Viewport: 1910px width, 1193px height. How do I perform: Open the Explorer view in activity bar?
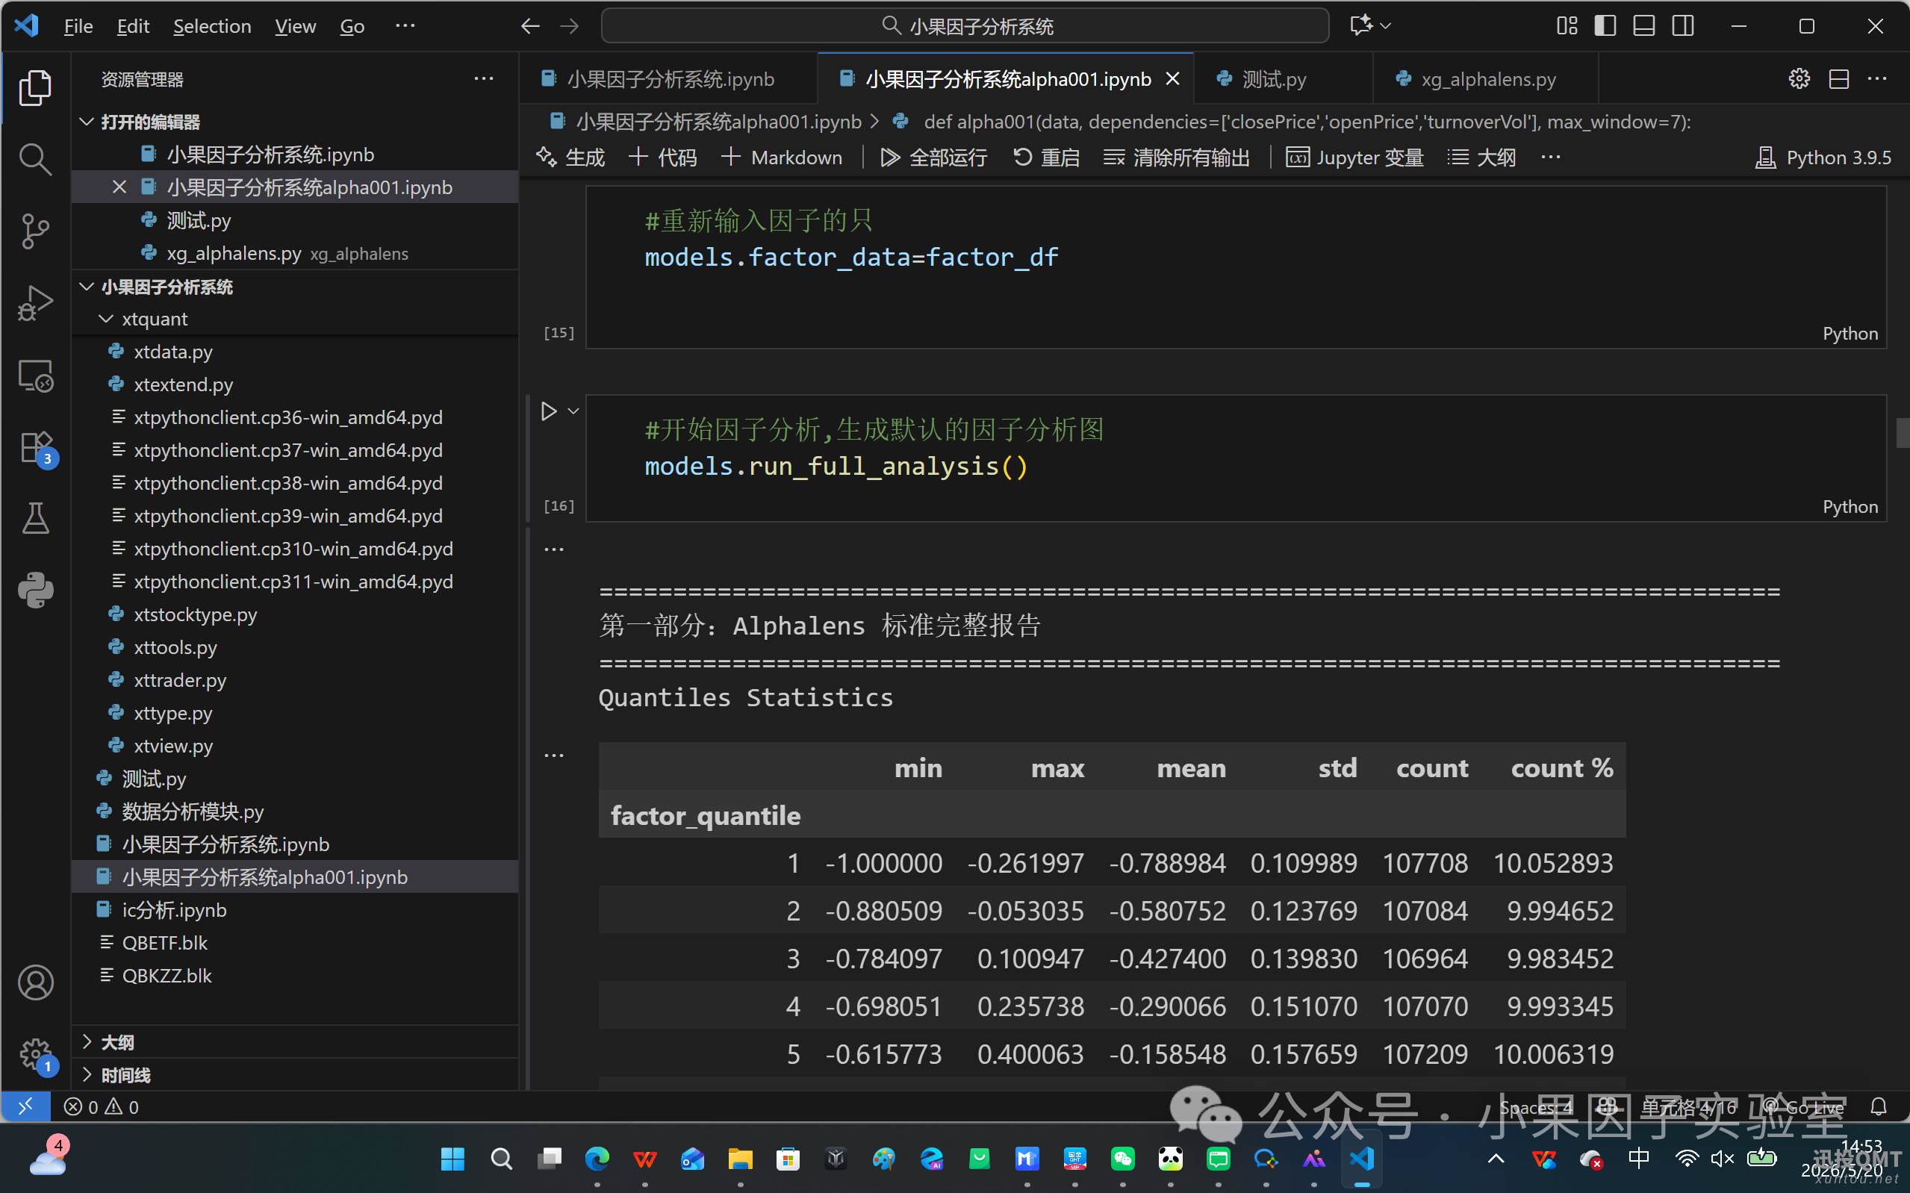(36, 87)
